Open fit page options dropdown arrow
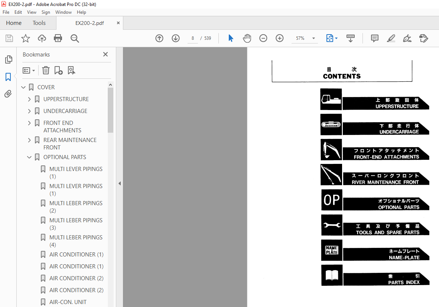 click(x=336, y=38)
